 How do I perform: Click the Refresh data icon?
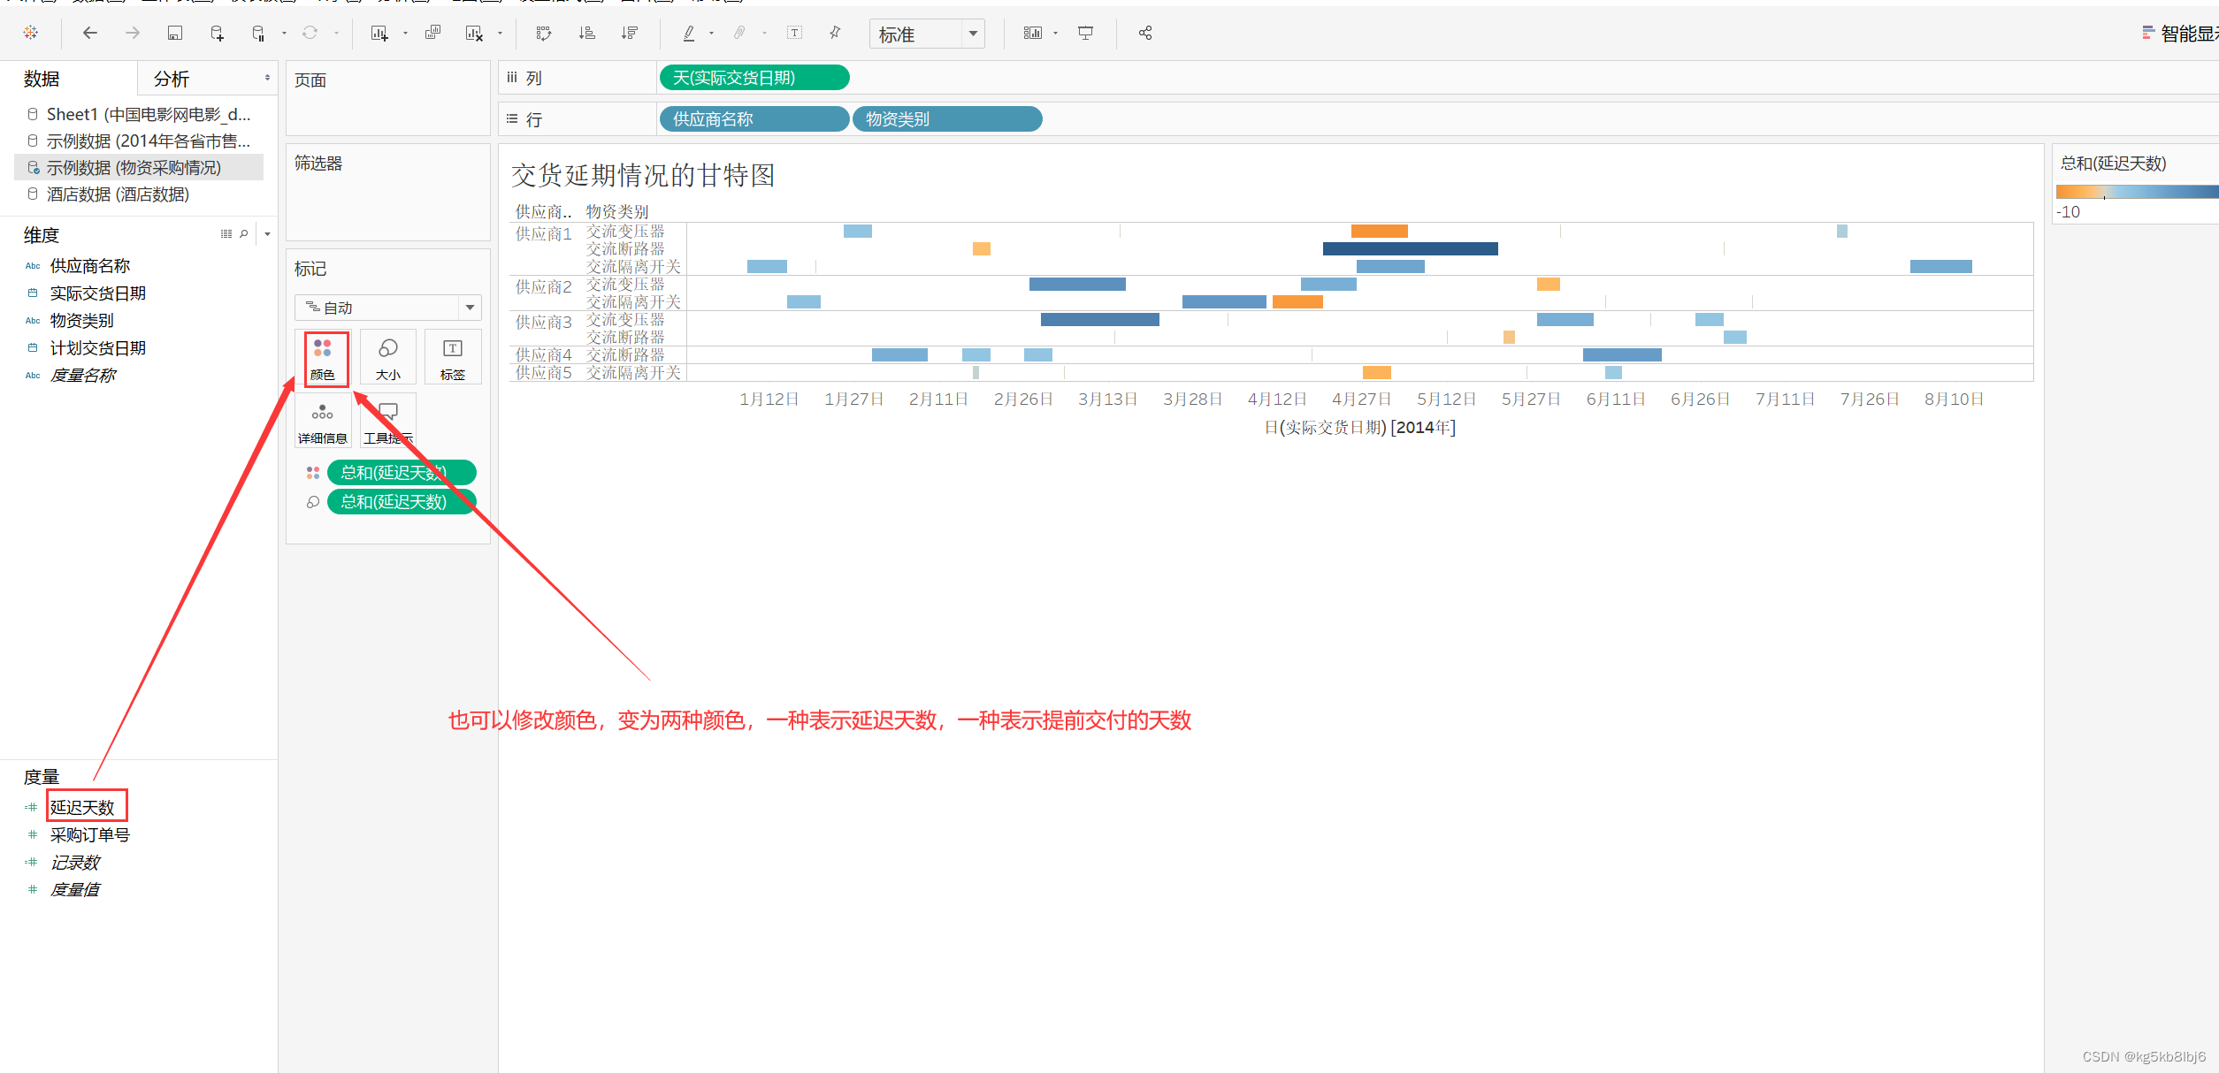click(310, 33)
